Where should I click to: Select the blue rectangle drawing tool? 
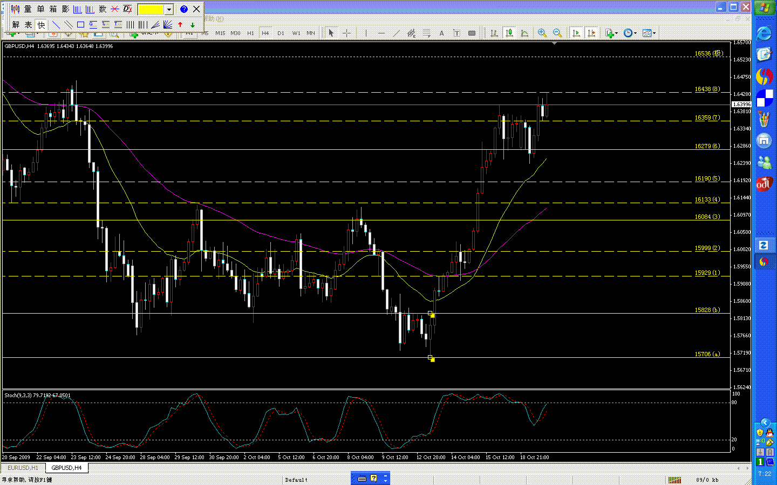[x=80, y=25]
